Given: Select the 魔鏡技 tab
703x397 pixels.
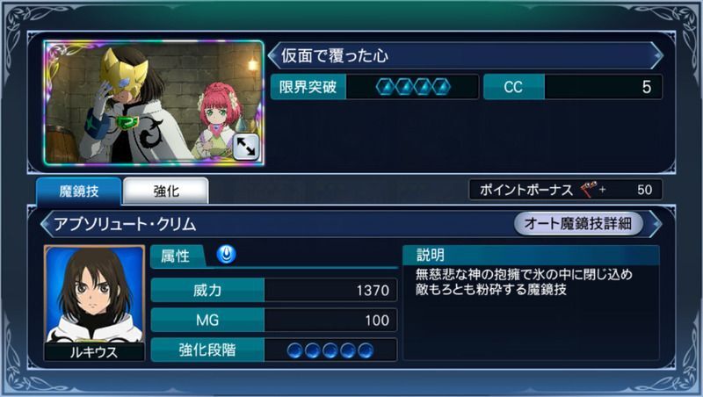Looking at the screenshot, I should 79,191.
